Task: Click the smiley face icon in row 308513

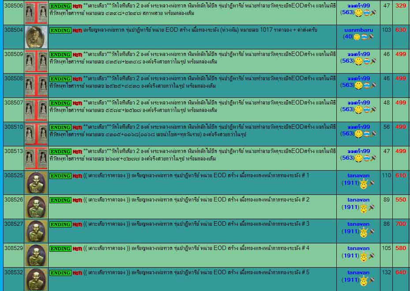Action: click(359, 158)
